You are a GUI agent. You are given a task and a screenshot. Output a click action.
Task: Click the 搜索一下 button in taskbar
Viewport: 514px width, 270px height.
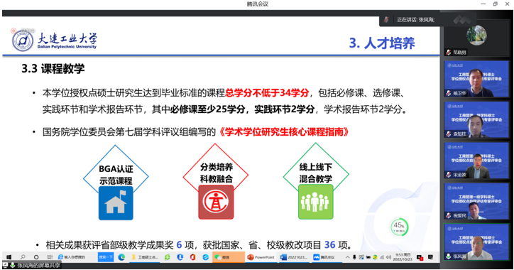(x=106, y=257)
